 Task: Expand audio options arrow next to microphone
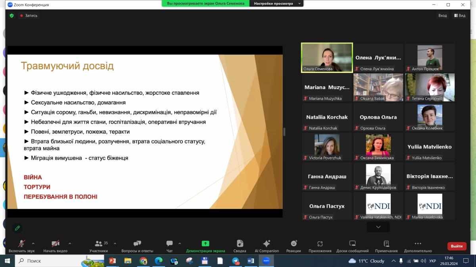[33, 244]
